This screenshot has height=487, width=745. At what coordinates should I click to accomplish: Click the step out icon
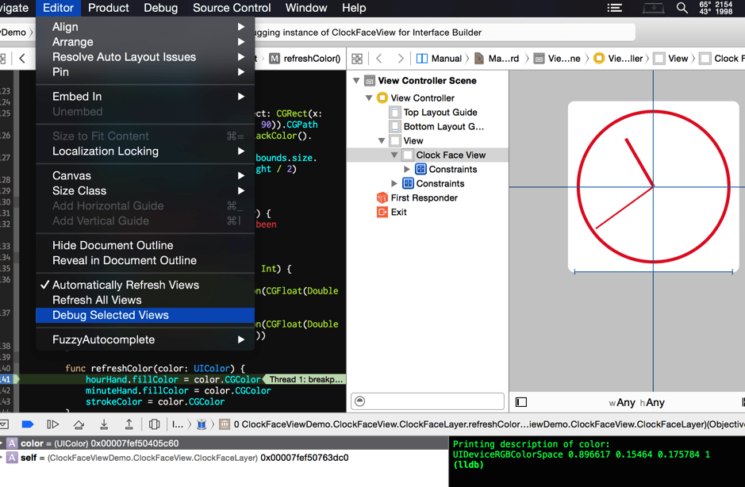coord(129,424)
